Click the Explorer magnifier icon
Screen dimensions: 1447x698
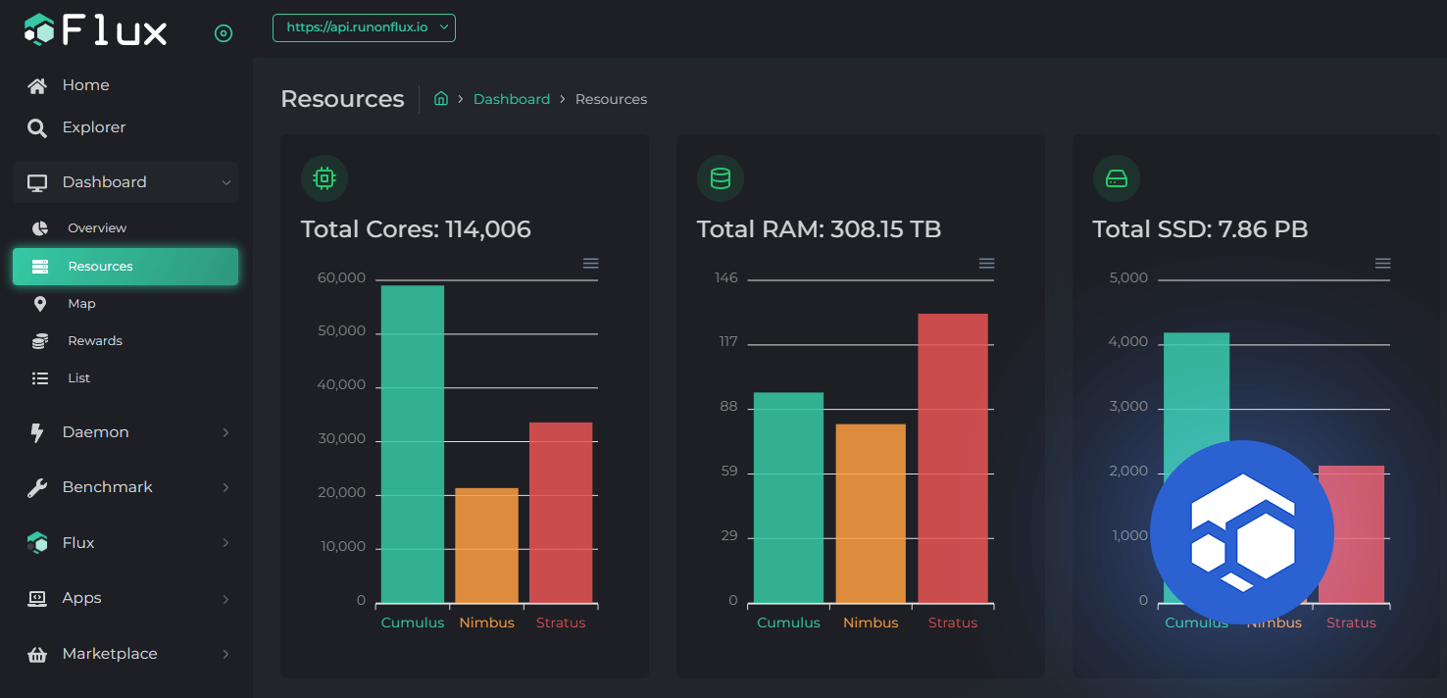click(37, 127)
